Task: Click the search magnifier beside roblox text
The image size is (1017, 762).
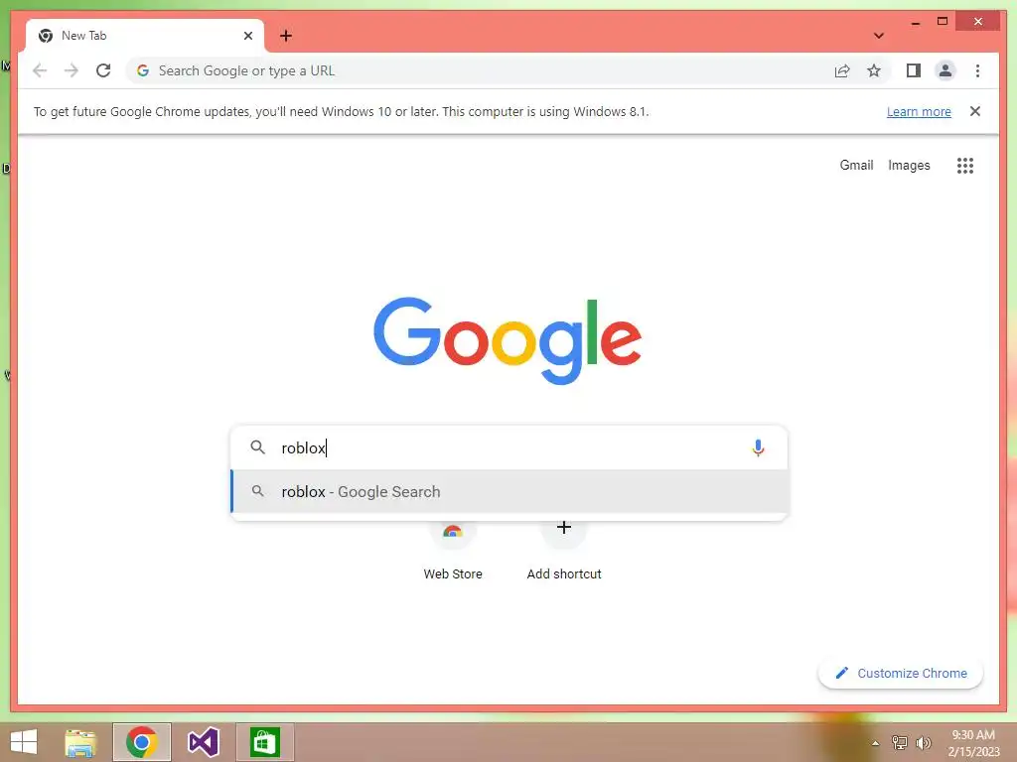Action: (257, 447)
